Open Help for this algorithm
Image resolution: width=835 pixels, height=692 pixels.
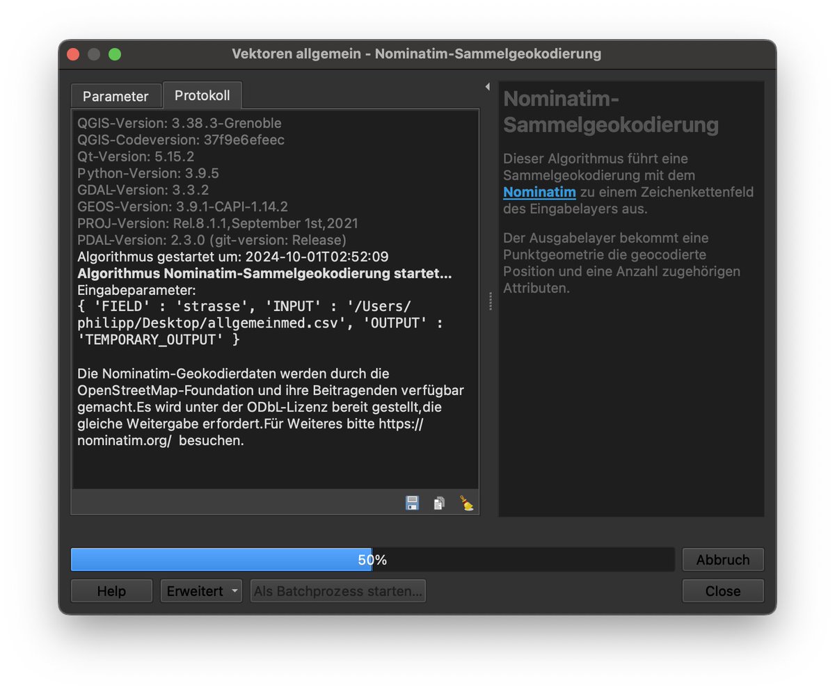[x=111, y=591]
